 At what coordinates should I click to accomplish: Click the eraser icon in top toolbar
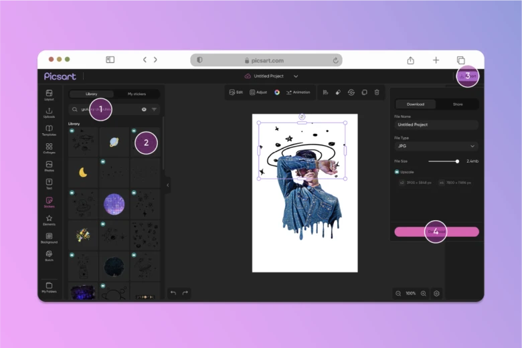pyautogui.click(x=338, y=92)
